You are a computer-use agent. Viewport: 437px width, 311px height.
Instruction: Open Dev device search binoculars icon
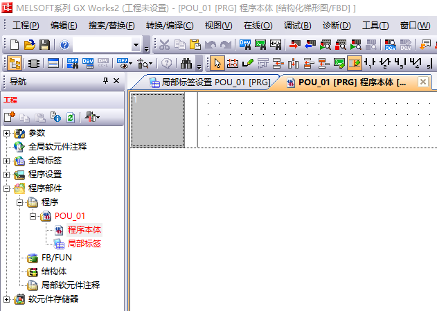click(245, 44)
